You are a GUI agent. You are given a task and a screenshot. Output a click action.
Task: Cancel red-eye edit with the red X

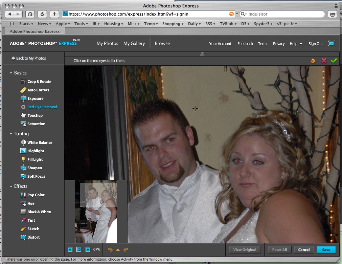(x=324, y=61)
